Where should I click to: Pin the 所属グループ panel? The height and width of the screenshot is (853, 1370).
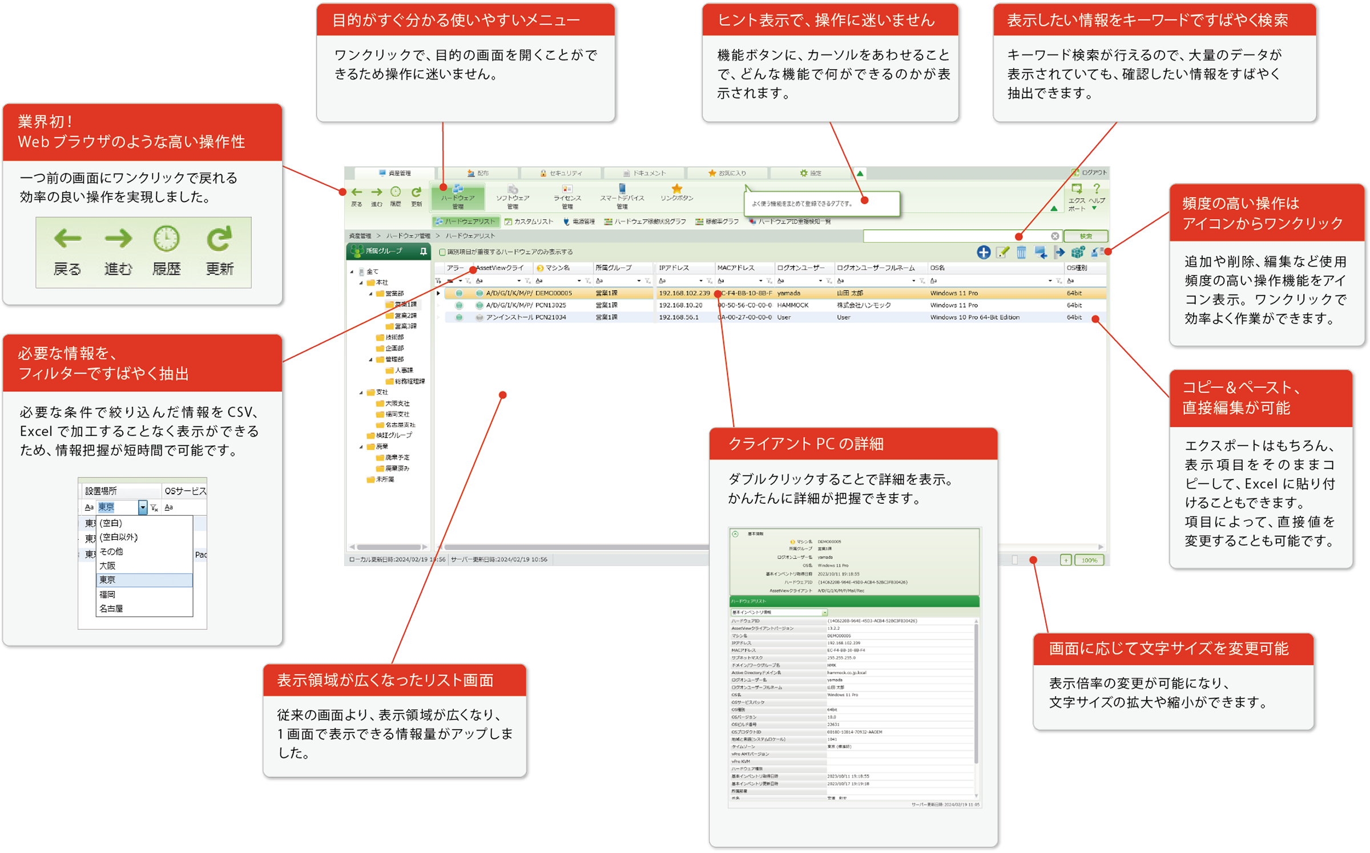pyautogui.click(x=423, y=251)
